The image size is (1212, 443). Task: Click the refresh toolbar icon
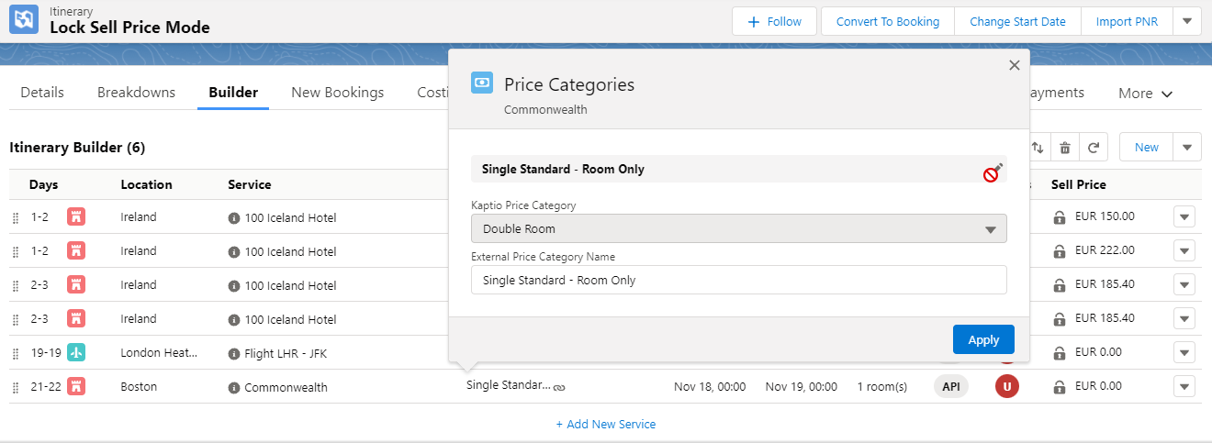(1094, 148)
